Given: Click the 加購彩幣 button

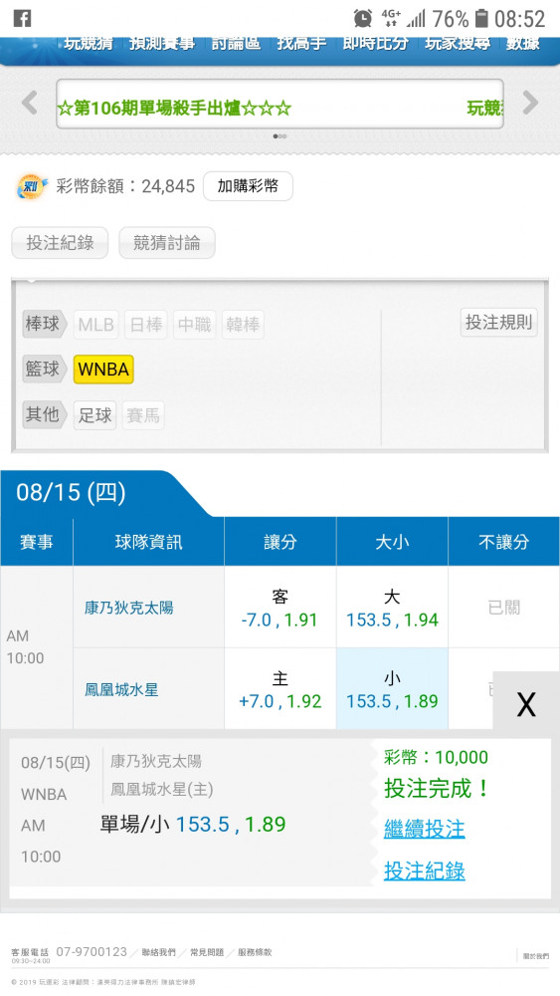Looking at the screenshot, I should point(248,186).
